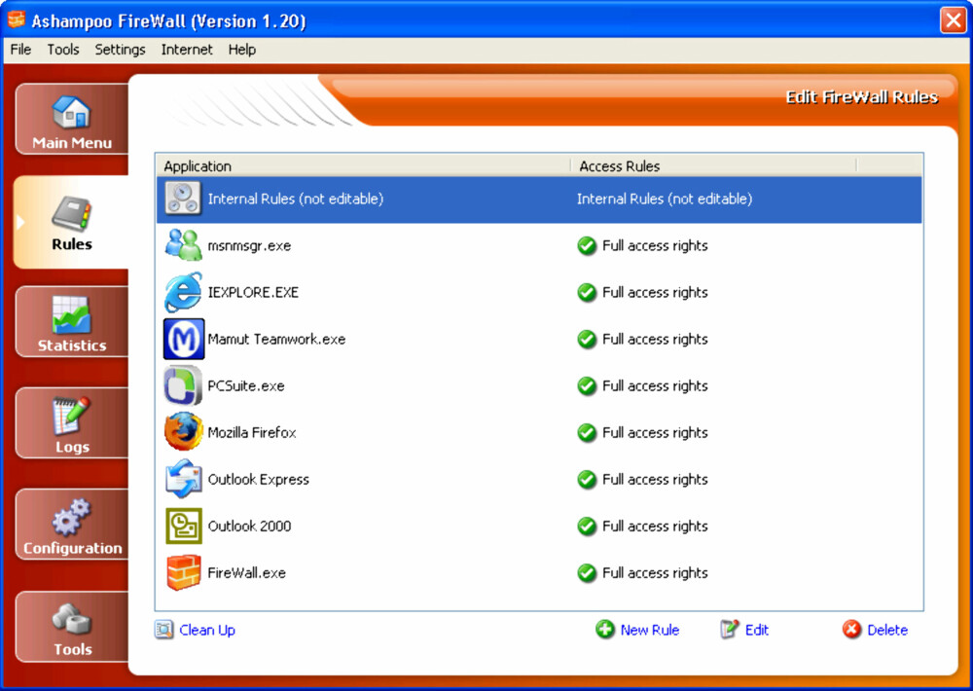Select the Rules book icon in sidebar
The height and width of the screenshot is (691, 973).
click(x=71, y=213)
